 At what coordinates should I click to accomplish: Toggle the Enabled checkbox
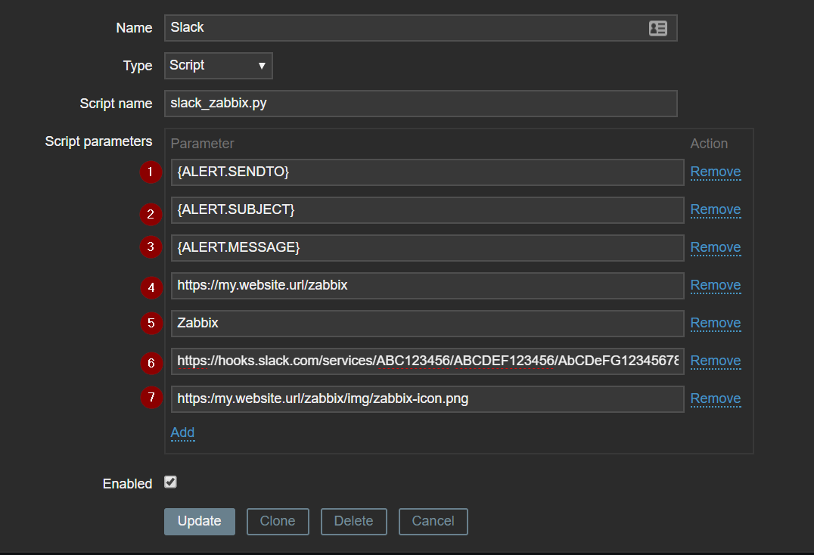[170, 482]
